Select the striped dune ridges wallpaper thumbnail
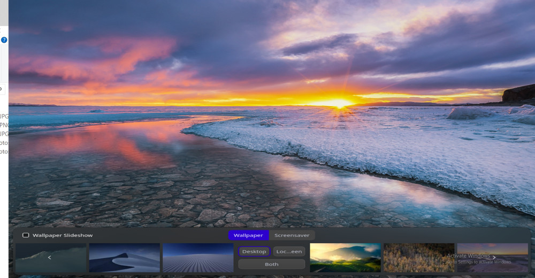 [198, 258]
